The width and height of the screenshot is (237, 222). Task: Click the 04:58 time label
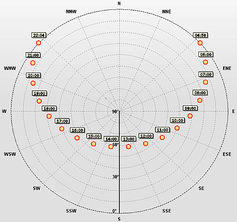(200, 35)
